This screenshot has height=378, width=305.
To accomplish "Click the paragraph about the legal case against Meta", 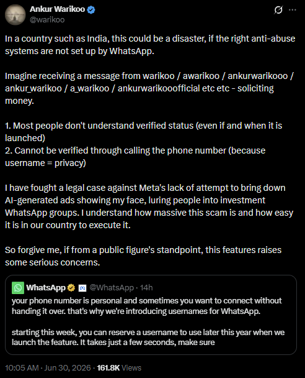I will coord(149,206).
